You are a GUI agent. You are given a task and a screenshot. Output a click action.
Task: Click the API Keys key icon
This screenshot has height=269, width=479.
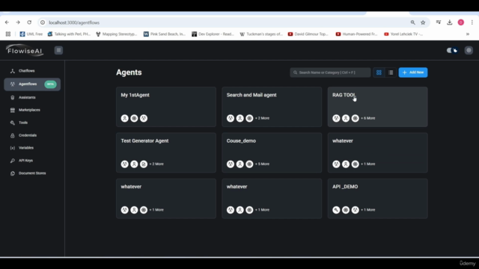tap(13, 161)
